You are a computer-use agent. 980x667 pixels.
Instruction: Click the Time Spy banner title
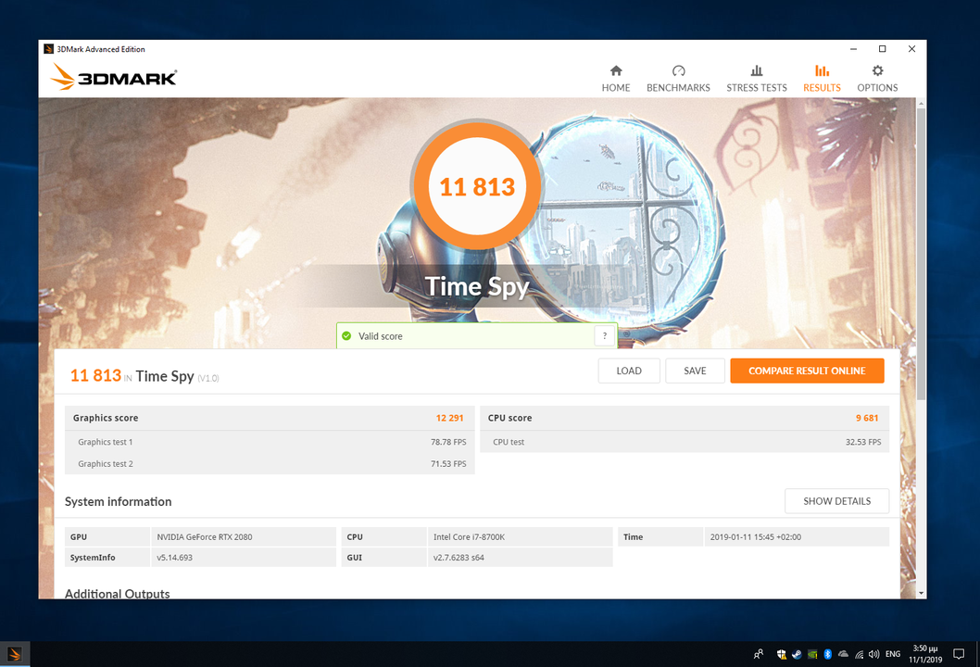477,286
